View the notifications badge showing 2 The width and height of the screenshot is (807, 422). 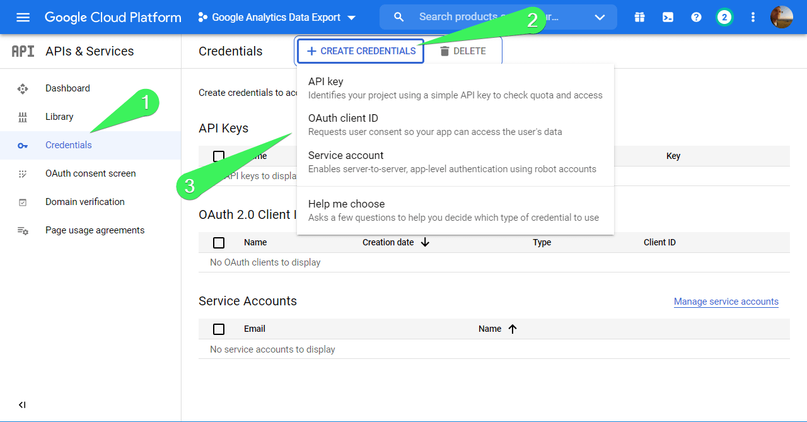pyautogui.click(x=724, y=17)
